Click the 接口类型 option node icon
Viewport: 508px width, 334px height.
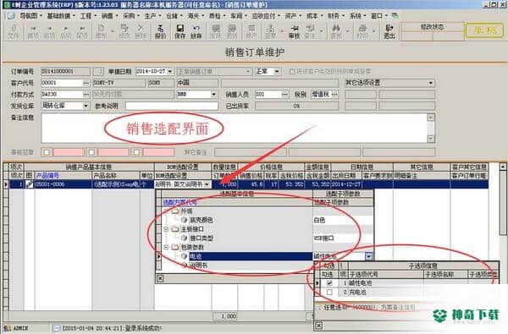point(185,238)
